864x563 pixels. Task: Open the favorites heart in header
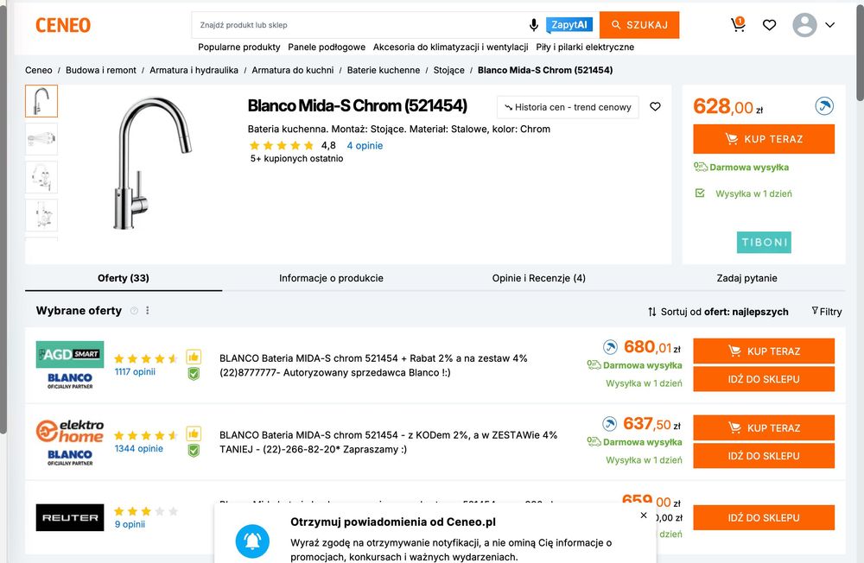769,25
